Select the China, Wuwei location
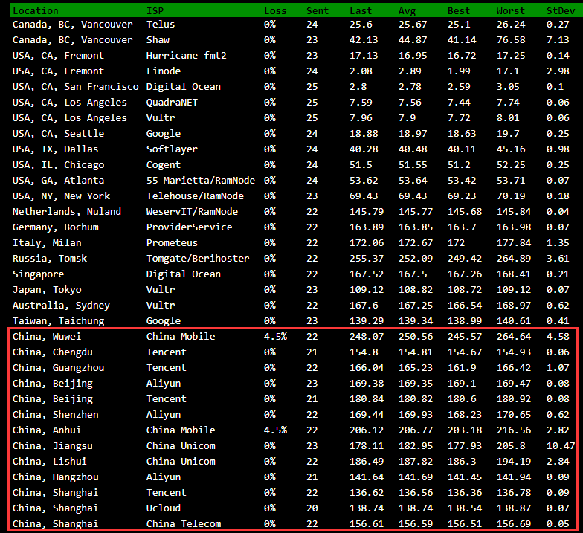 click(47, 336)
